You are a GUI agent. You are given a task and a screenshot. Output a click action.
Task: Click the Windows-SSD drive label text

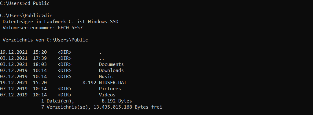103,22
